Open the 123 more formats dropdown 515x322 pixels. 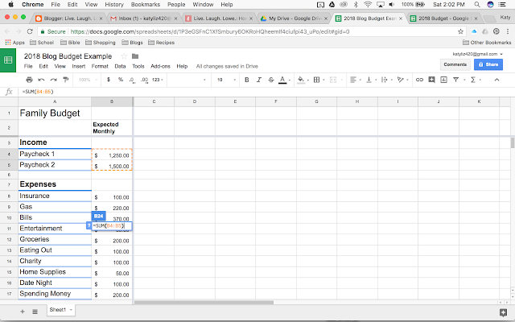tap(158, 80)
